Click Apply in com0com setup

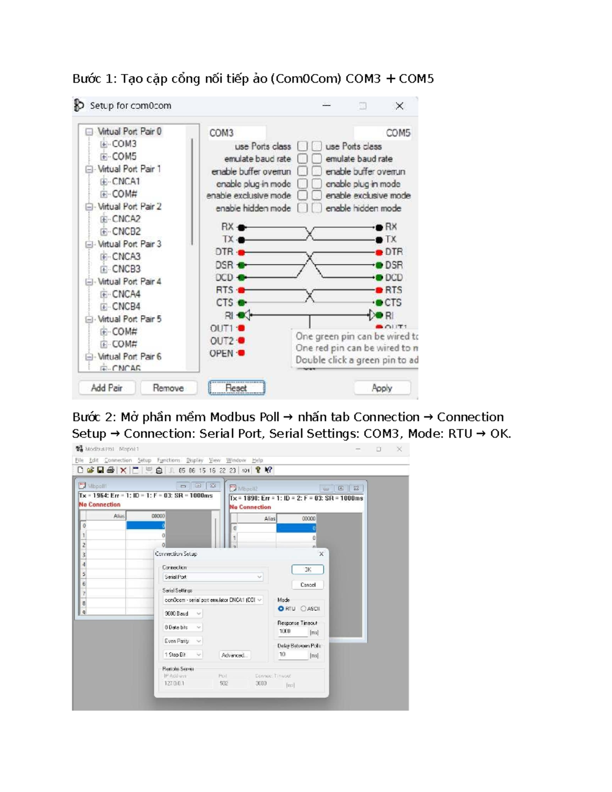click(382, 388)
